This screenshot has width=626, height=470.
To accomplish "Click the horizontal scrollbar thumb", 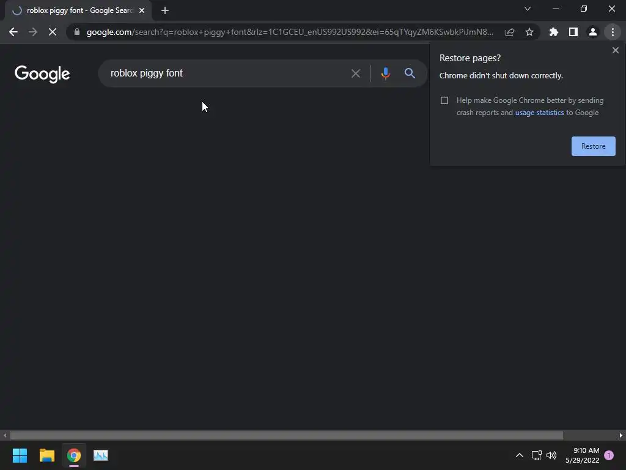I will click(286, 435).
